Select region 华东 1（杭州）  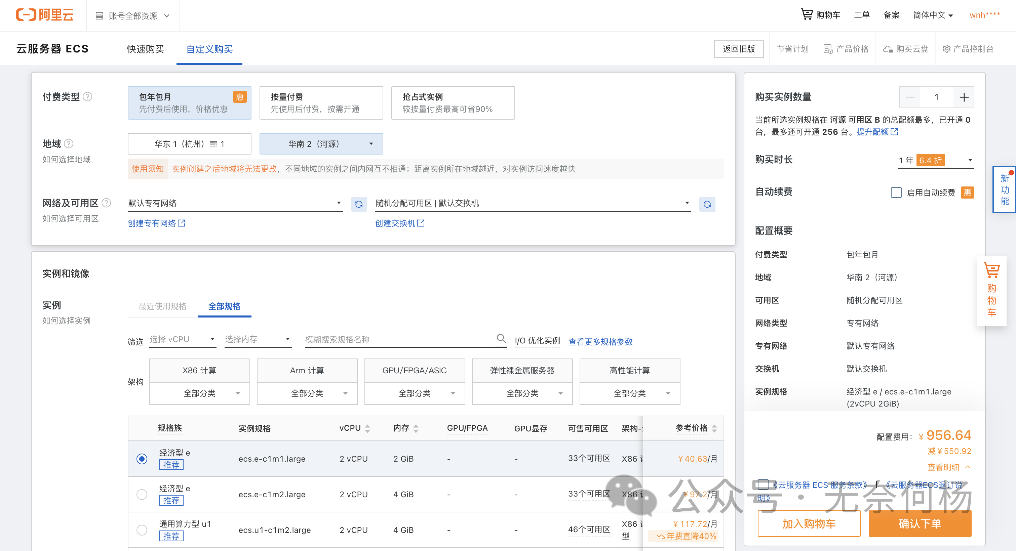tap(189, 144)
